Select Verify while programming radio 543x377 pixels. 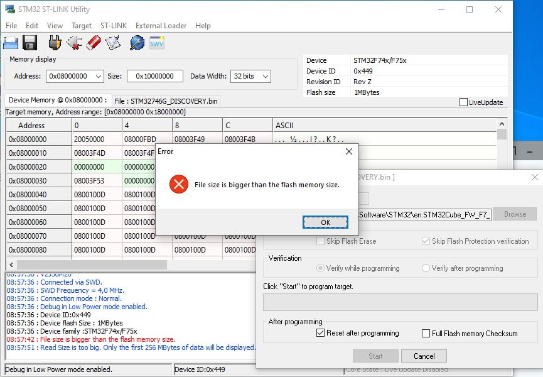(320, 268)
